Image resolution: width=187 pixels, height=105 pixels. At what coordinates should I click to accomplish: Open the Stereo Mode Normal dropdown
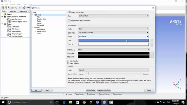coord(114,70)
